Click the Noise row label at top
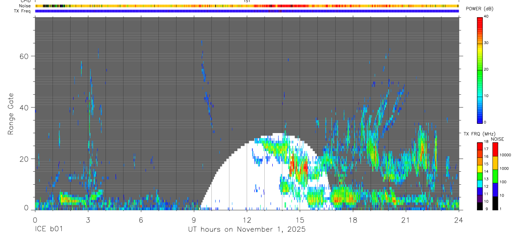The width and height of the screenshot is (516, 238). tap(25, 6)
